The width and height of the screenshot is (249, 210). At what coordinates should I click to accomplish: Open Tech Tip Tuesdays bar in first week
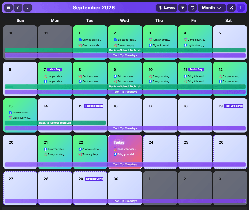click(125, 55)
